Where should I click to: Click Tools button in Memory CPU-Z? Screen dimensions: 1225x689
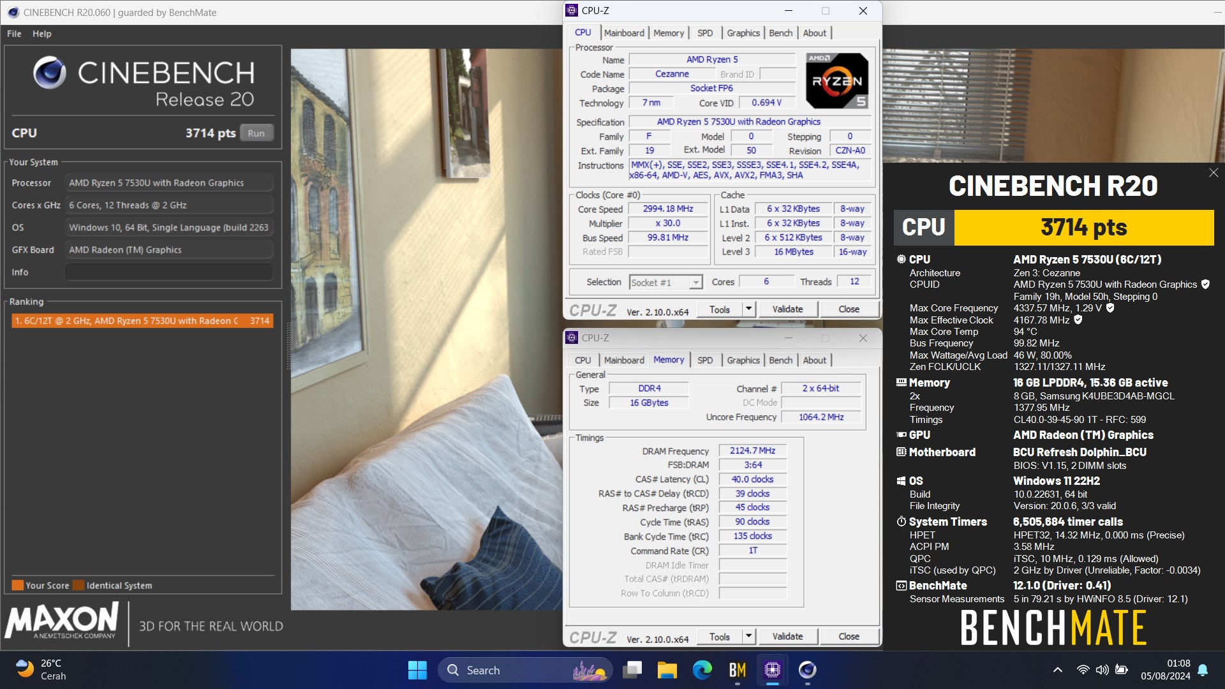[x=719, y=637]
